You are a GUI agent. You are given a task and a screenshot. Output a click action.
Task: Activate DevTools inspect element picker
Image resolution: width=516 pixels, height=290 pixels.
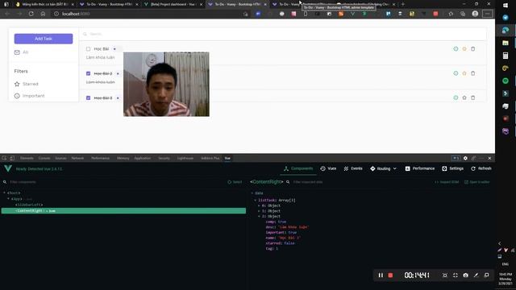tap(4, 158)
